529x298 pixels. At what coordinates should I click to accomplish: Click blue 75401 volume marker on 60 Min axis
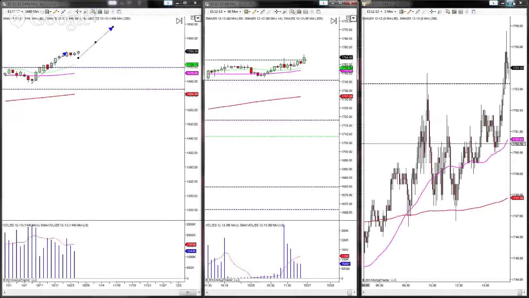(x=345, y=264)
